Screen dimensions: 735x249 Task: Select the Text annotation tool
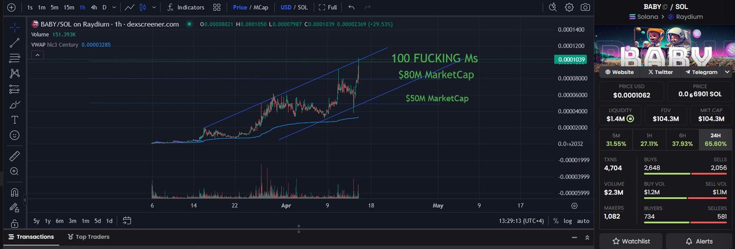click(x=15, y=120)
